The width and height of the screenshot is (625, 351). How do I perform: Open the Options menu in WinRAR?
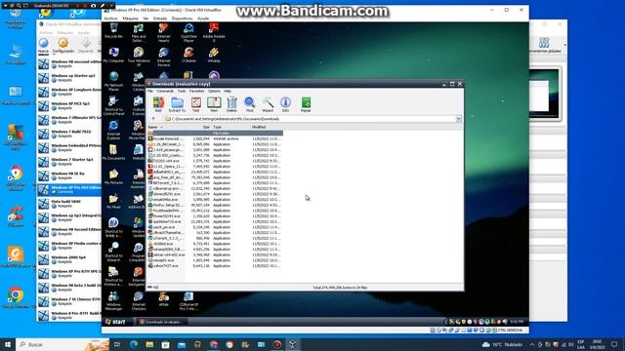coord(214,91)
